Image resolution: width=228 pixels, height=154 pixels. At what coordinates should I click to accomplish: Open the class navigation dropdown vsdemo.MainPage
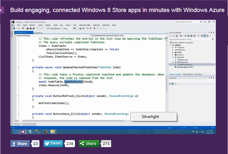tap(53, 35)
